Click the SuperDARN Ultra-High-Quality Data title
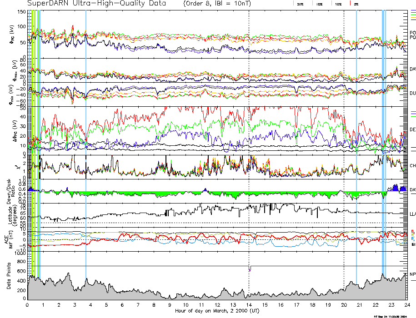 pyautogui.click(x=97, y=4)
